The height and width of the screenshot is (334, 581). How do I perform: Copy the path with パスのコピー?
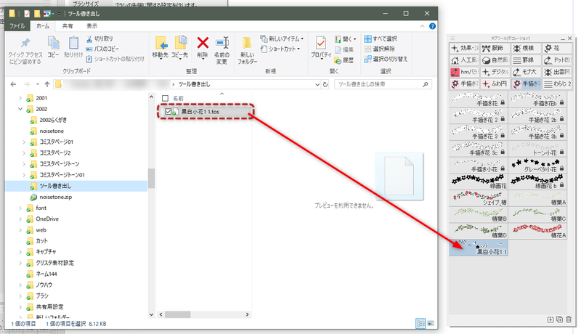pyautogui.click(x=102, y=49)
